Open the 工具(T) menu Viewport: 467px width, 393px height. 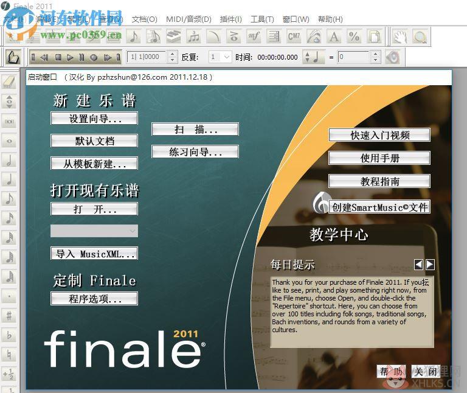262,19
